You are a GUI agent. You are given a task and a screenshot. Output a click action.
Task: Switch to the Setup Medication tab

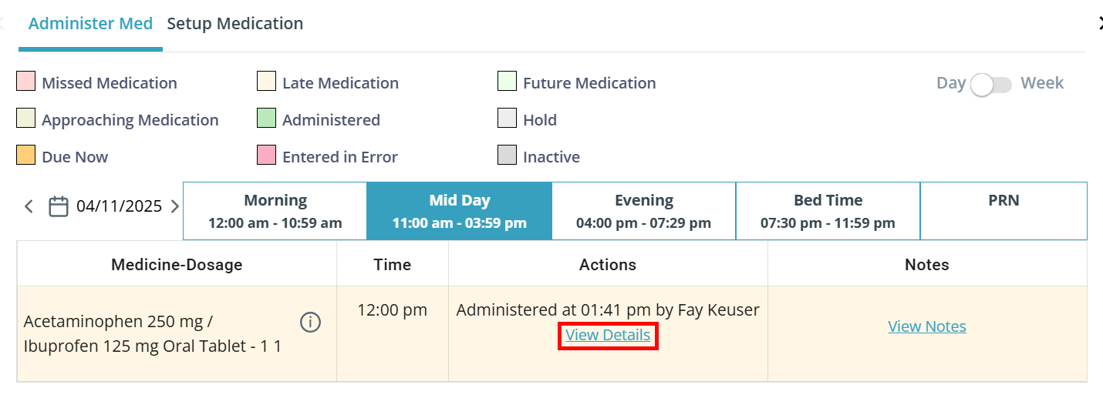pyautogui.click(x=235, y=24)
